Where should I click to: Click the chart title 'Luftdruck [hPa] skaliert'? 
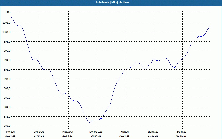click(x=113, y=3)
